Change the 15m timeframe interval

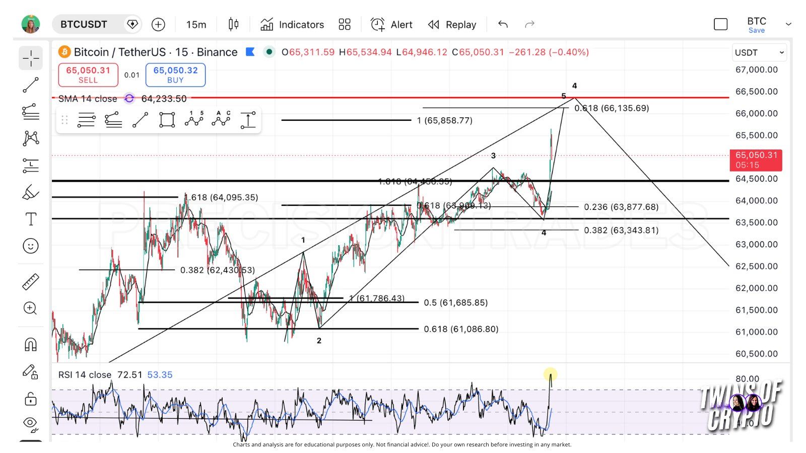[x=196, y=24]
